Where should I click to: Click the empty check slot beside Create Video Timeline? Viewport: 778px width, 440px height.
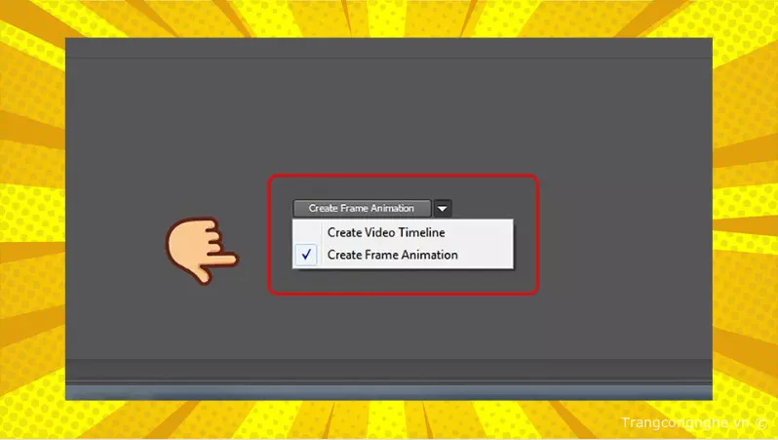307,232
